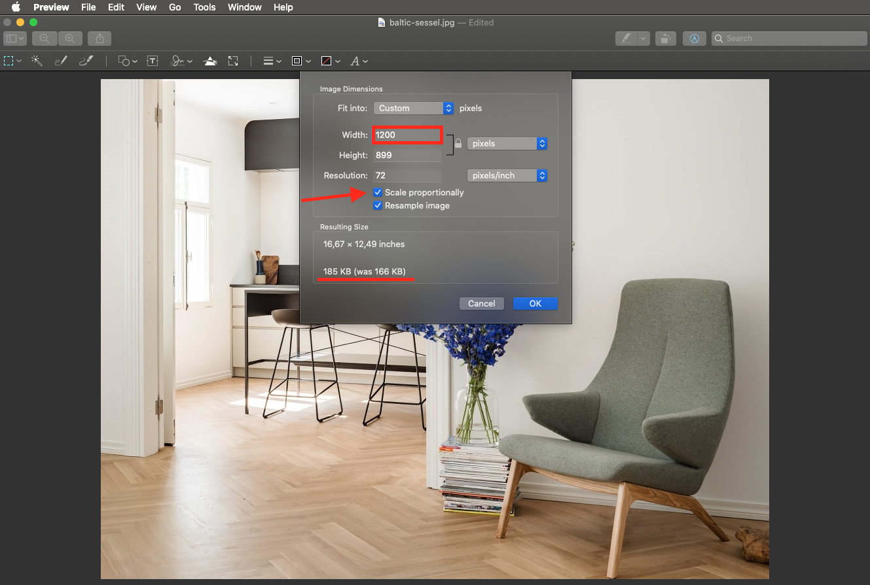870x585 pixels.
Task: Open the Preview application menu
Action: (51, 7)
